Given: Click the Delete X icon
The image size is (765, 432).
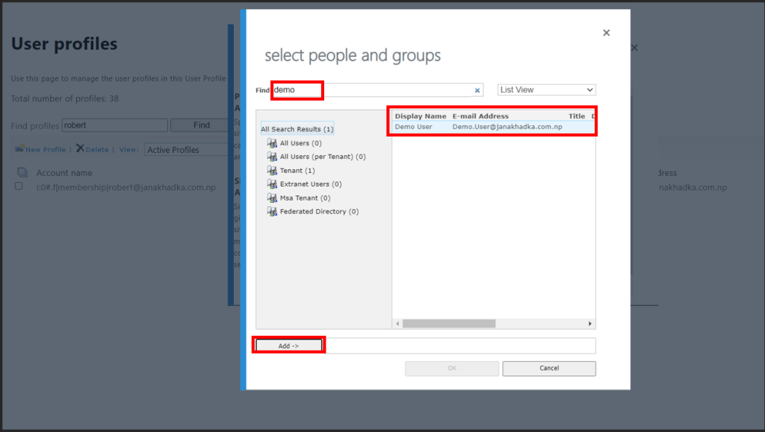Looking at the screenshot, I should pos(80,148).
